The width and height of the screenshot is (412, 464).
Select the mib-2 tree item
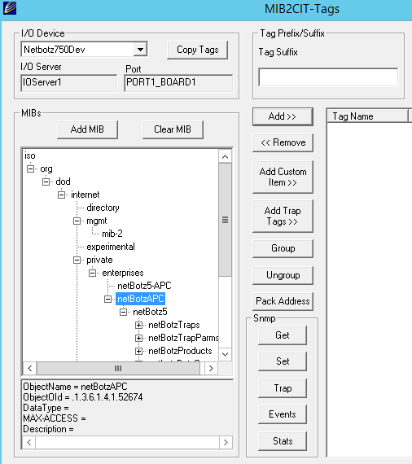(112, 234)
